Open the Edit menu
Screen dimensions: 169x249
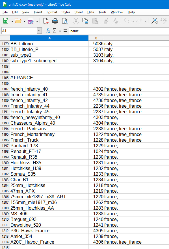click(15, 12)
